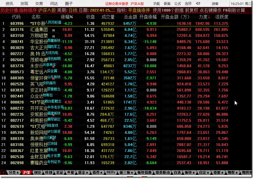Open the 问达 menu
This screenshot has width=254, height=179.
pyautogui.click(x=54, y=4)
